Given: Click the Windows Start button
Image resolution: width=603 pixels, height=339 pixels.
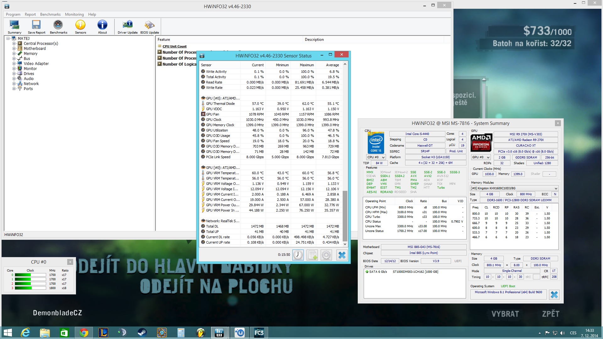Looking at the screenshot, I should 8,333.
